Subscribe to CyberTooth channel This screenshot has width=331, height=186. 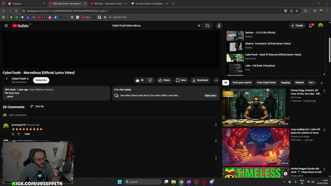click(41, 80)
